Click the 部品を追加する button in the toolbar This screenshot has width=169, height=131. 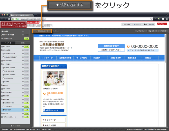pyautogui.click(x=42, y=31)
